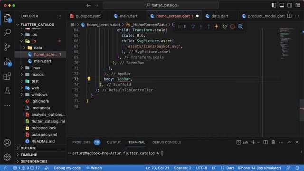The height and width of the screenshot is (171, 304).
Task: Select iPhone 14 (ios simulator) device
Action: pyautogui.click(x=259, y=168)
